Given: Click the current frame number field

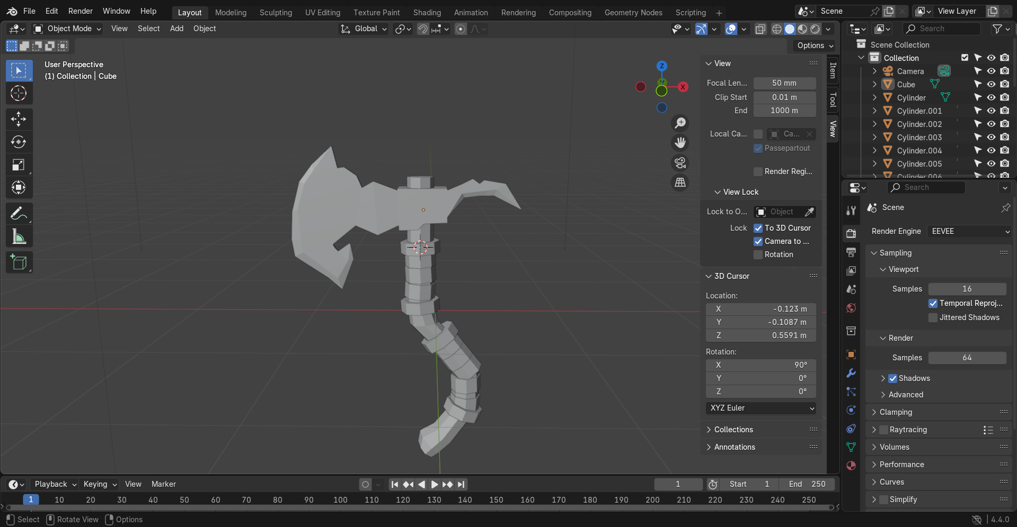Looking at the screenshot, I should click(x=678, y=484).
